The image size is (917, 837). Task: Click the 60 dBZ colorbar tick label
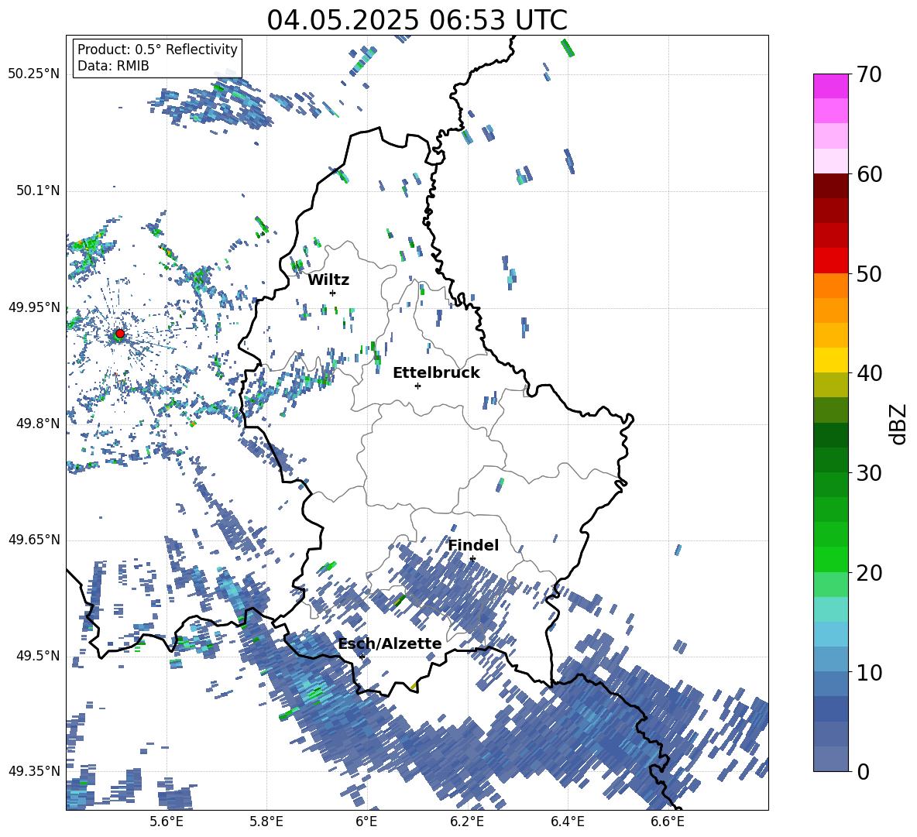coord(868,174)
